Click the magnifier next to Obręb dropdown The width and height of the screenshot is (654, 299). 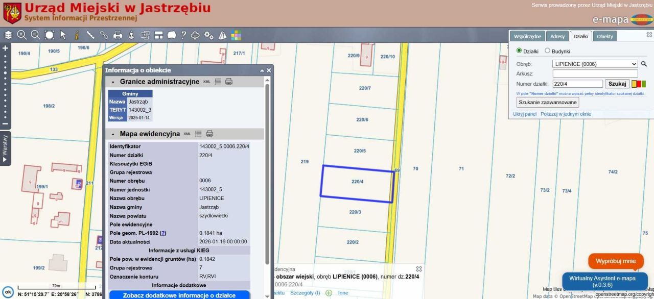(x=644, y=64)
